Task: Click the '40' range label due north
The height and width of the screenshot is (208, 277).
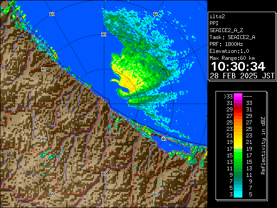Action: pyautogui.click(x=104, y=35)
